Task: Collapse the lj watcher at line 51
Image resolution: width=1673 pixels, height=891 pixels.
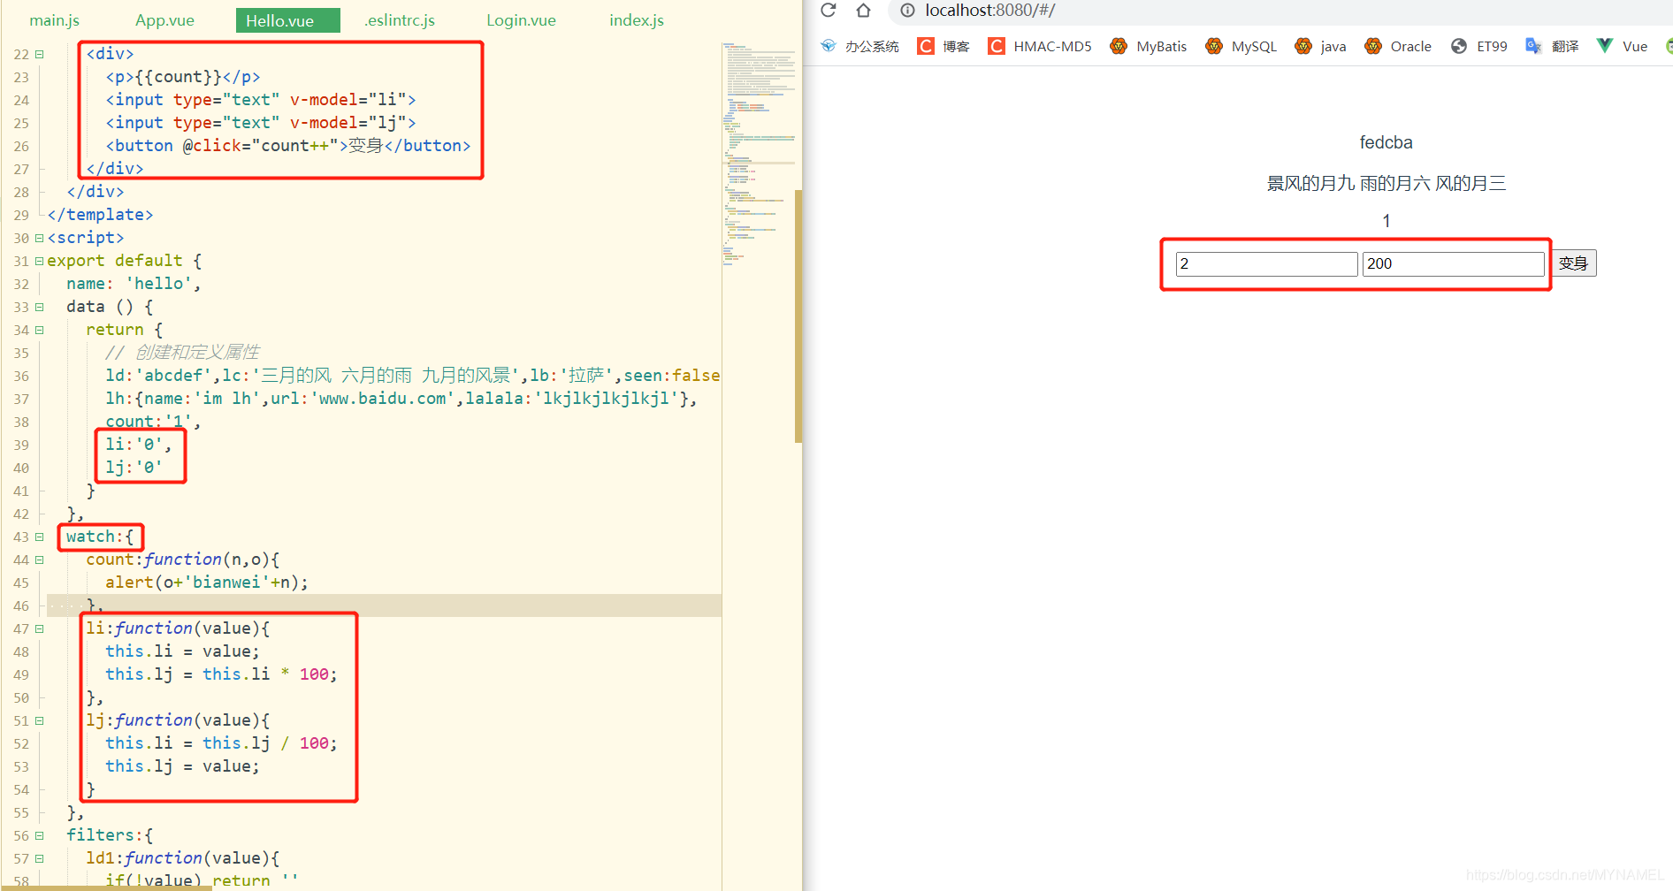Action: click(39, 720)
